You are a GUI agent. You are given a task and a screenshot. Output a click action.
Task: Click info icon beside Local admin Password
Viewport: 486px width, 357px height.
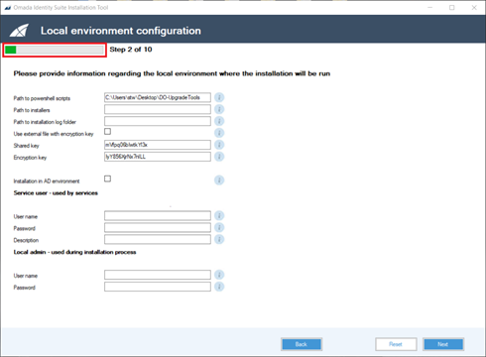pos(219,287)
